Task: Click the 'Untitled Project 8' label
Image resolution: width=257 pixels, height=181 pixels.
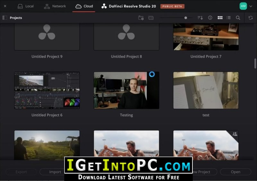Action: pos(126,56)
